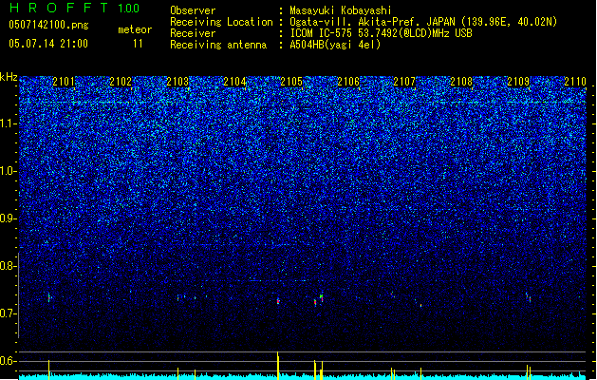This screenshot has height=380, width=597.
Task: Click the 2106 time marker
Action: 348,82
